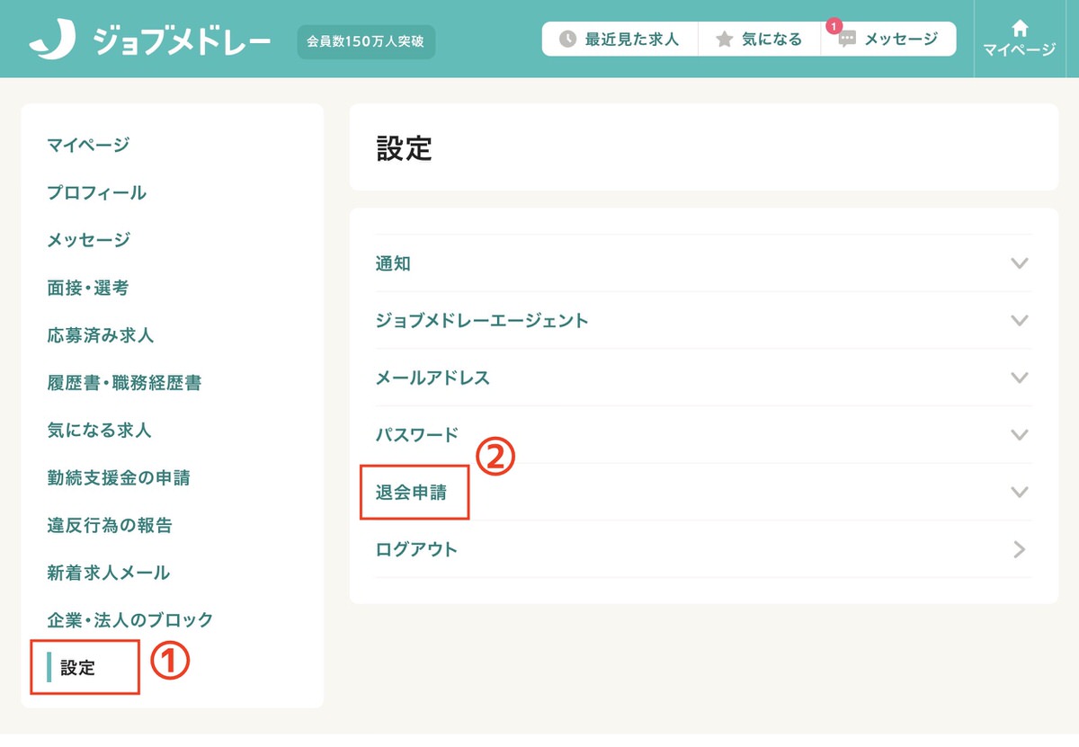Click the ジョブメドレーエージェント settings label
The height and width of the screenshot is (747, 1079).
[x=482, y=320]
